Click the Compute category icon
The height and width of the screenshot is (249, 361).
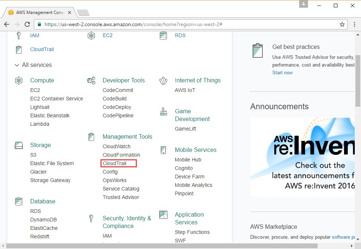19,81
